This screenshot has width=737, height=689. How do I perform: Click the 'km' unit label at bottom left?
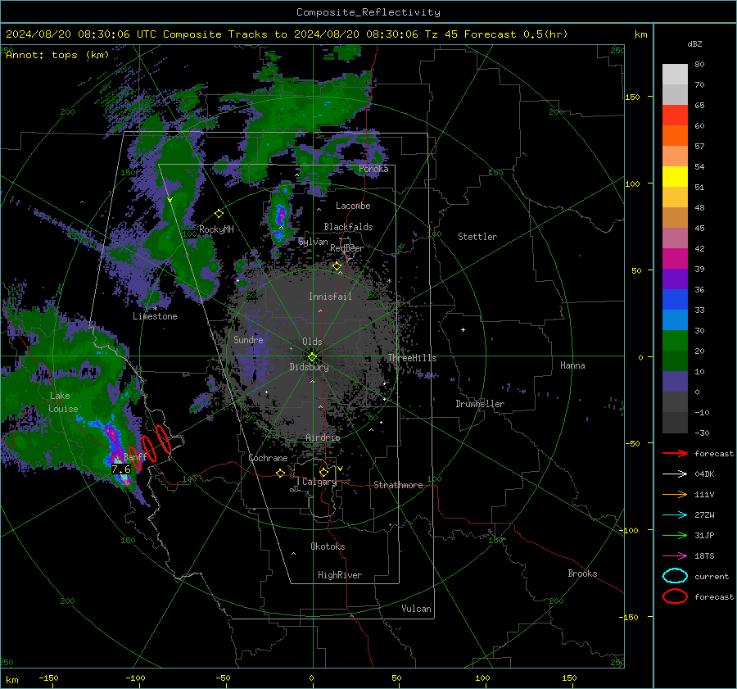(x=11, y=680)
